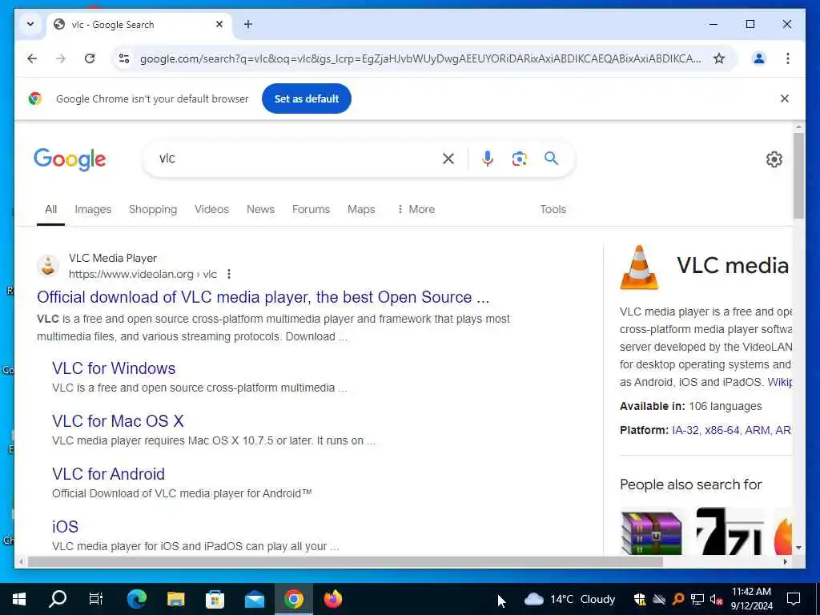Image resolution: width=820 pixels, height=615 pixels.
Task: Launch Microsoft Edge from the taskbar
Action: click(136, 599)
